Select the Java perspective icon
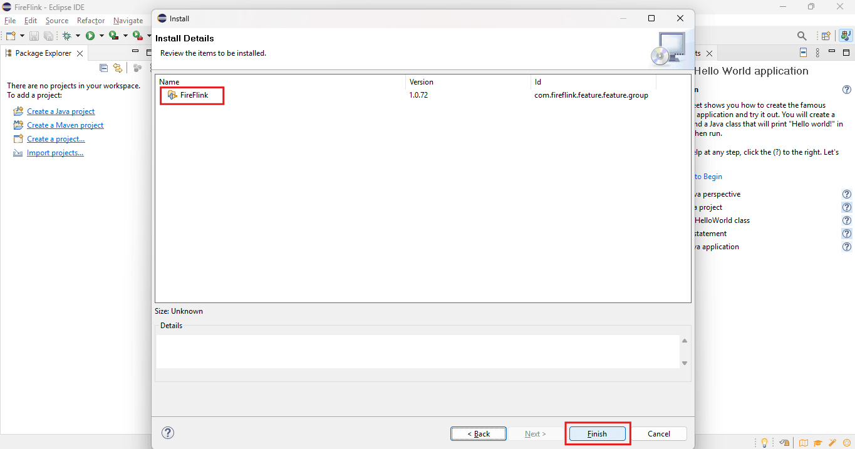This screenshot has width=855, height=449. pyautogui.click(x=845, y=36)
